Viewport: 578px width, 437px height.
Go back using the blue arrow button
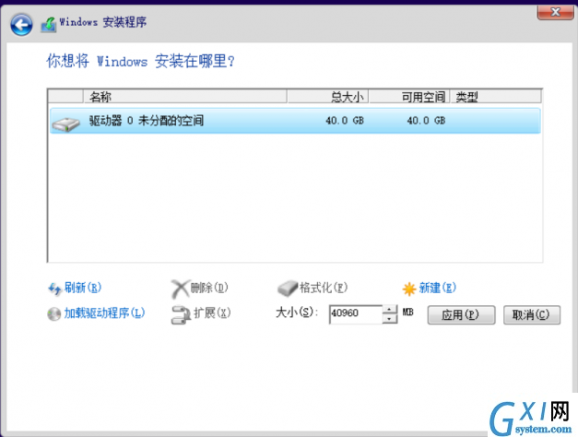click(x=21, y=25)
